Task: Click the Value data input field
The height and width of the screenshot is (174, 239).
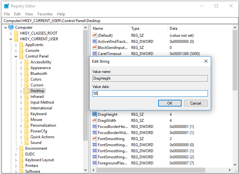Action: coord(150,93)
